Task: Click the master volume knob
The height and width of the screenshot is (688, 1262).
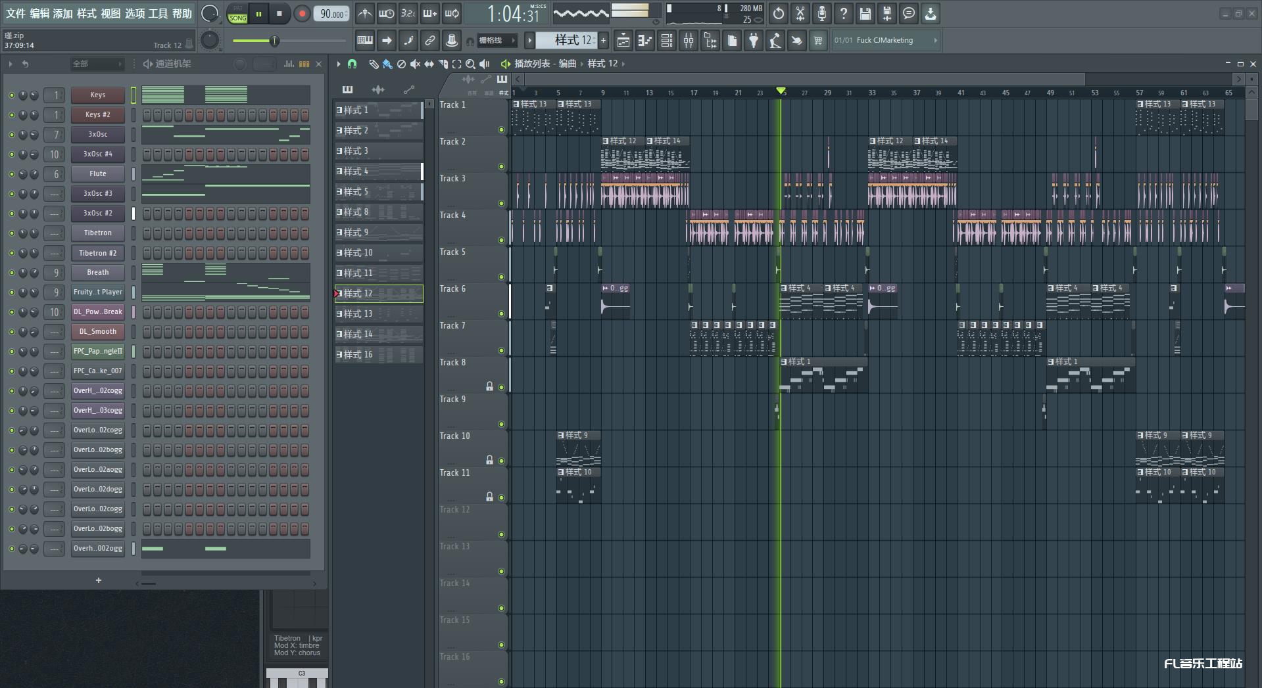Action: click(210, 13)
